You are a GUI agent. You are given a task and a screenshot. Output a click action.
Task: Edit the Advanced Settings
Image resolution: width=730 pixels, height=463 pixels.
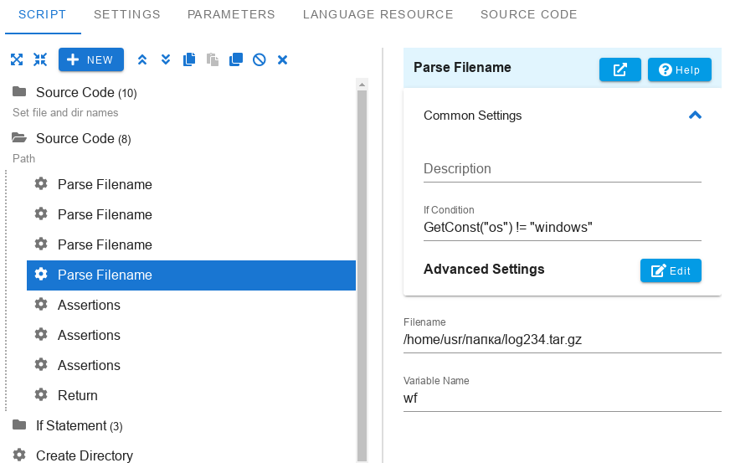click(x=671, y=270)
